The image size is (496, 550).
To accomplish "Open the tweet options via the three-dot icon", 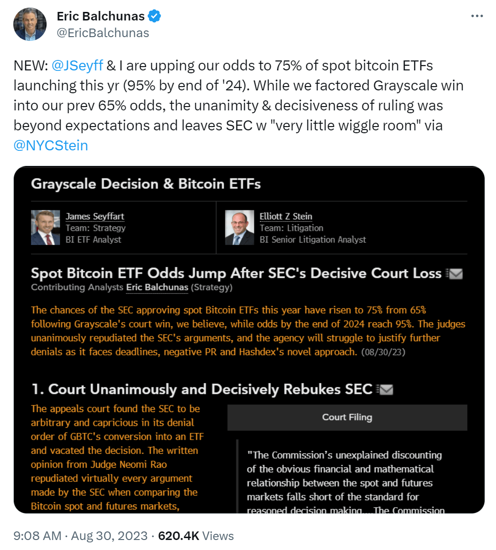I will (x=477, y=16).
